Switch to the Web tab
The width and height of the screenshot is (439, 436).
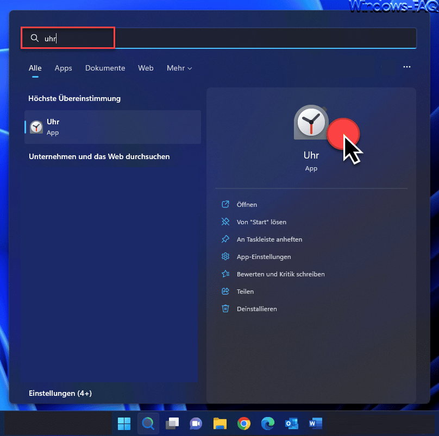pyautogui.click(x=146, y=68)
